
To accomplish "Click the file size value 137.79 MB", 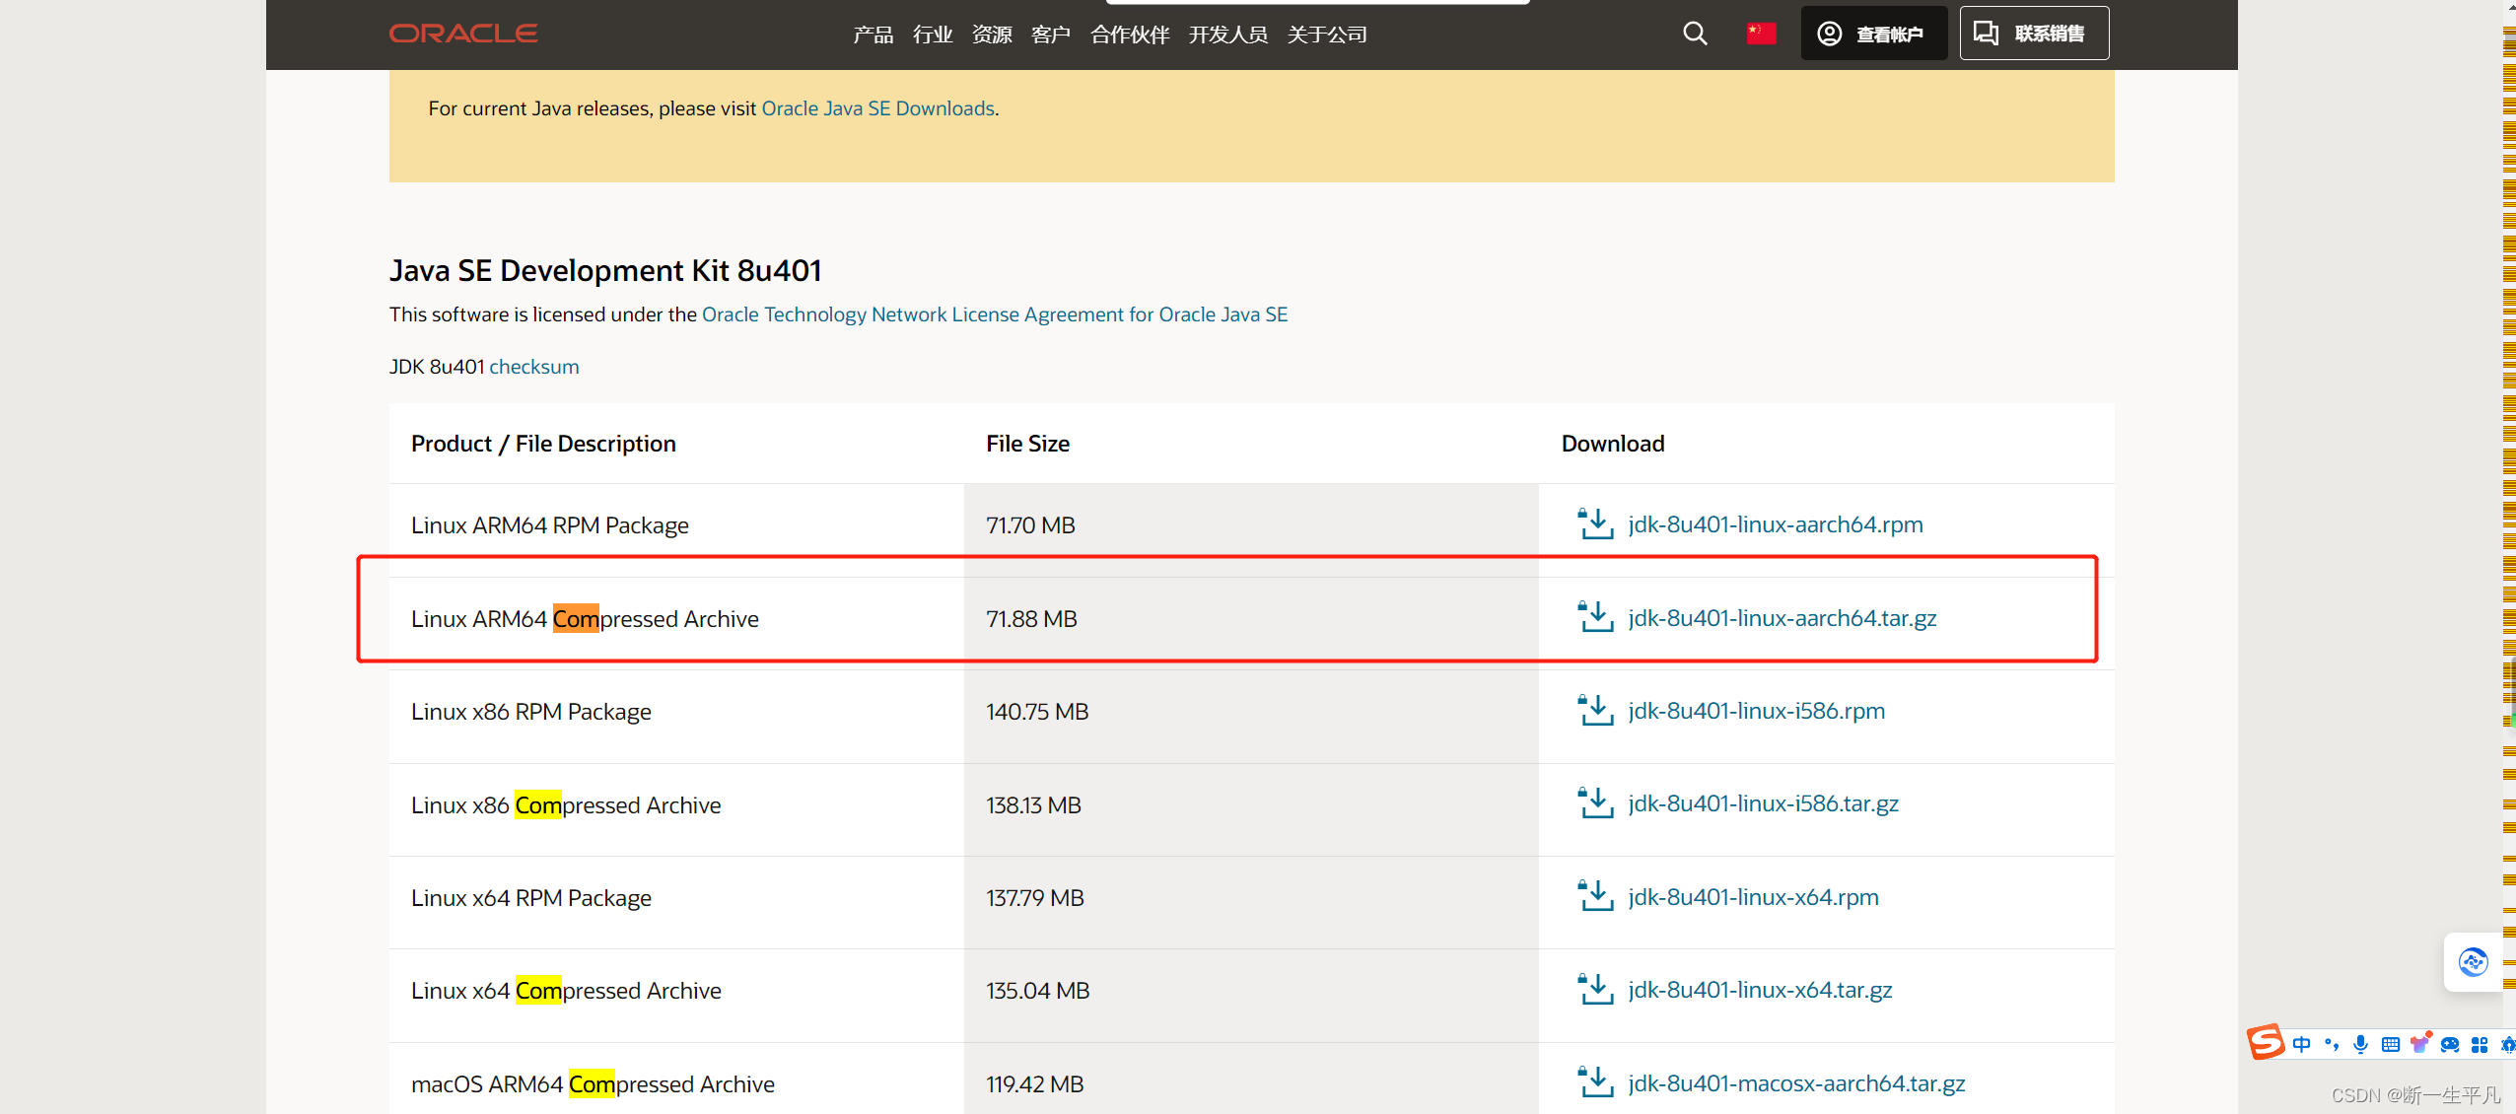I will (x=1035, y=898).
